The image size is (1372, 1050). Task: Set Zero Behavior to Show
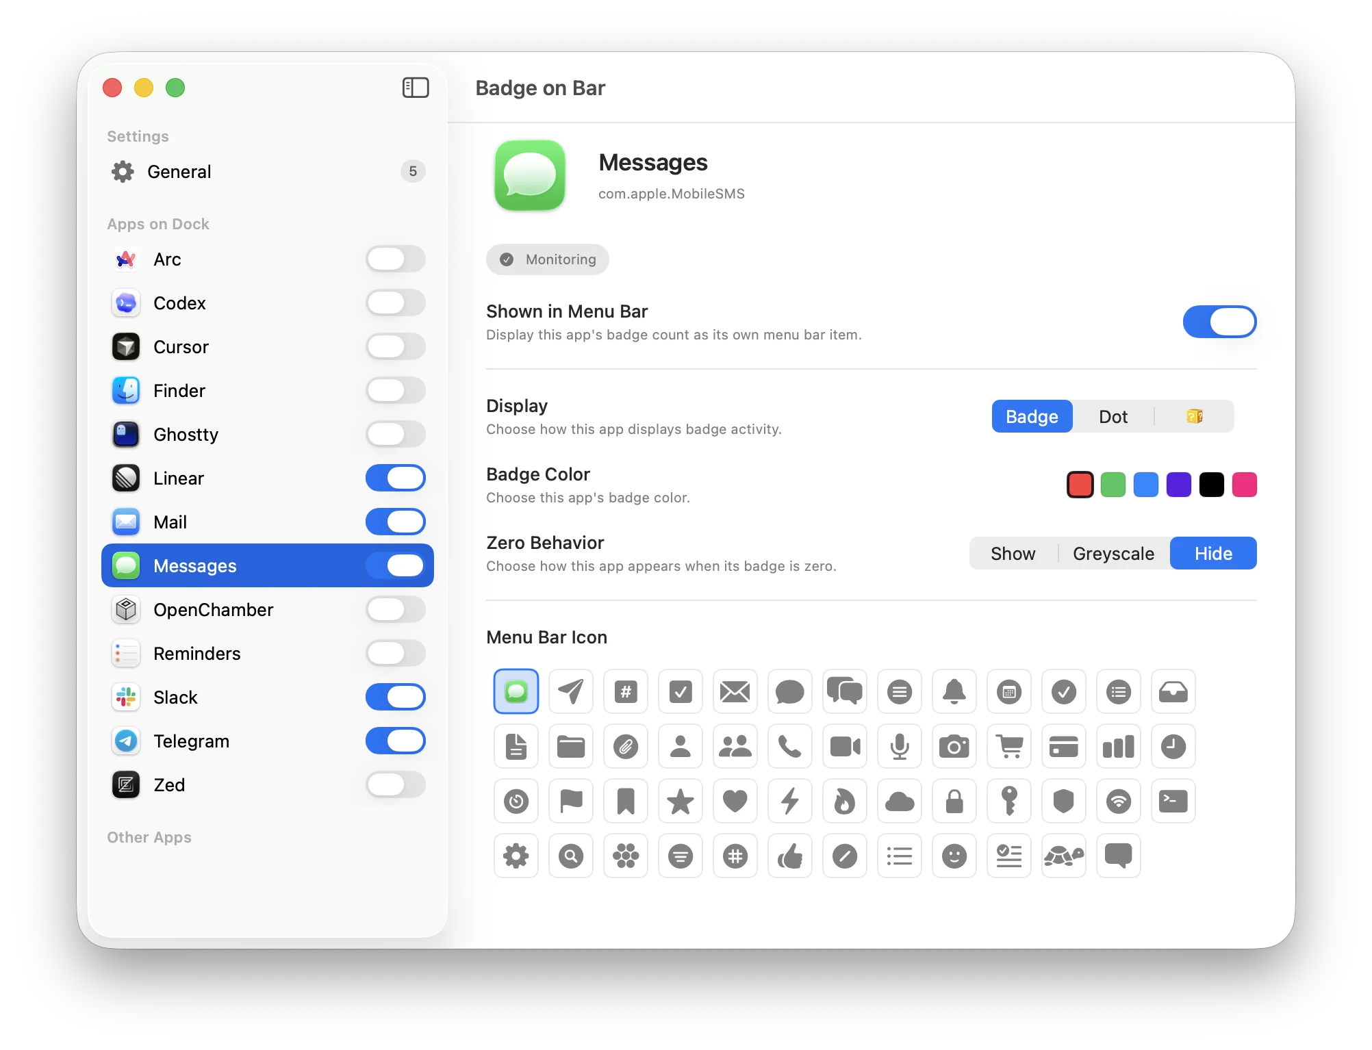pyautogui.click(x=1013, y=553)
